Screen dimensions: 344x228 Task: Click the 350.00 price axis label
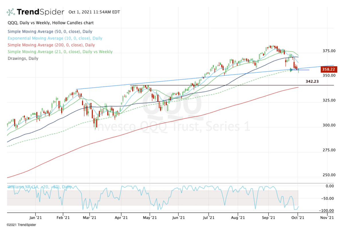[x=329, y=75]
